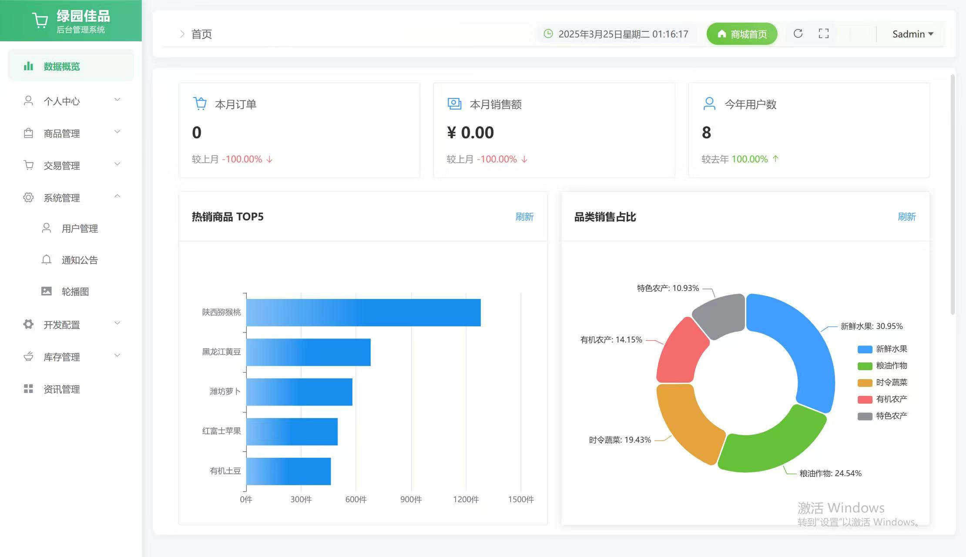Expand the 库存管理 menu chevron
This screenshot has height=557, width=966.
pos(117,355)
